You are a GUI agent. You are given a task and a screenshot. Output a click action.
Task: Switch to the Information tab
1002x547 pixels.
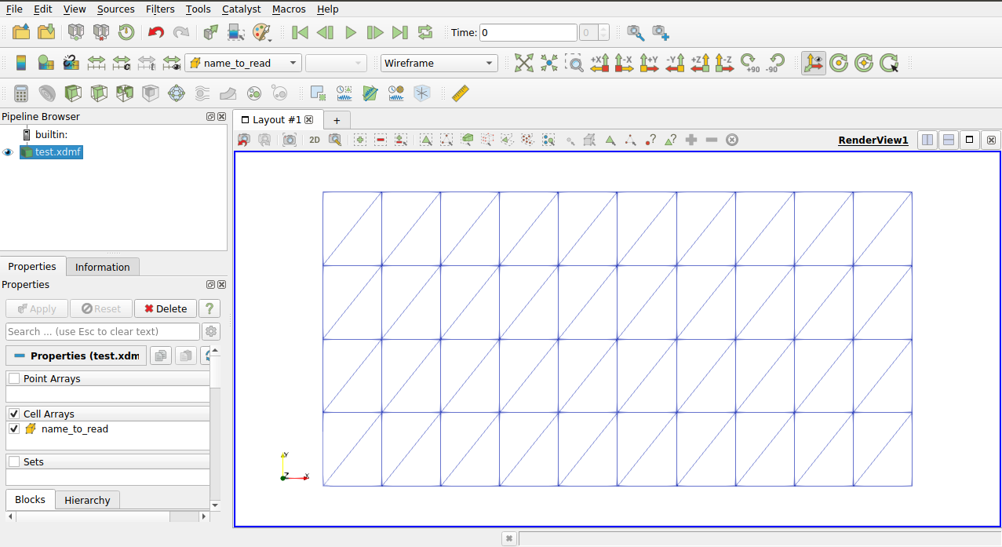pos(103,267)
